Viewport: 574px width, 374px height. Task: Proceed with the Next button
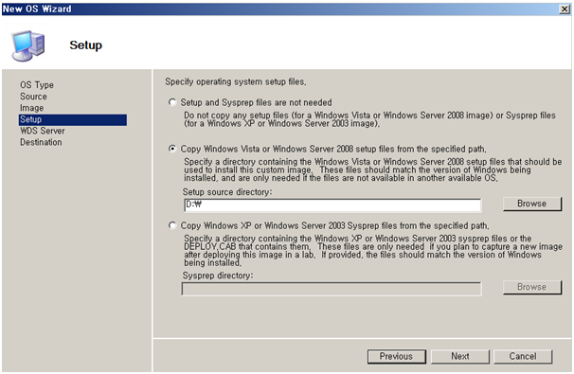460,356
